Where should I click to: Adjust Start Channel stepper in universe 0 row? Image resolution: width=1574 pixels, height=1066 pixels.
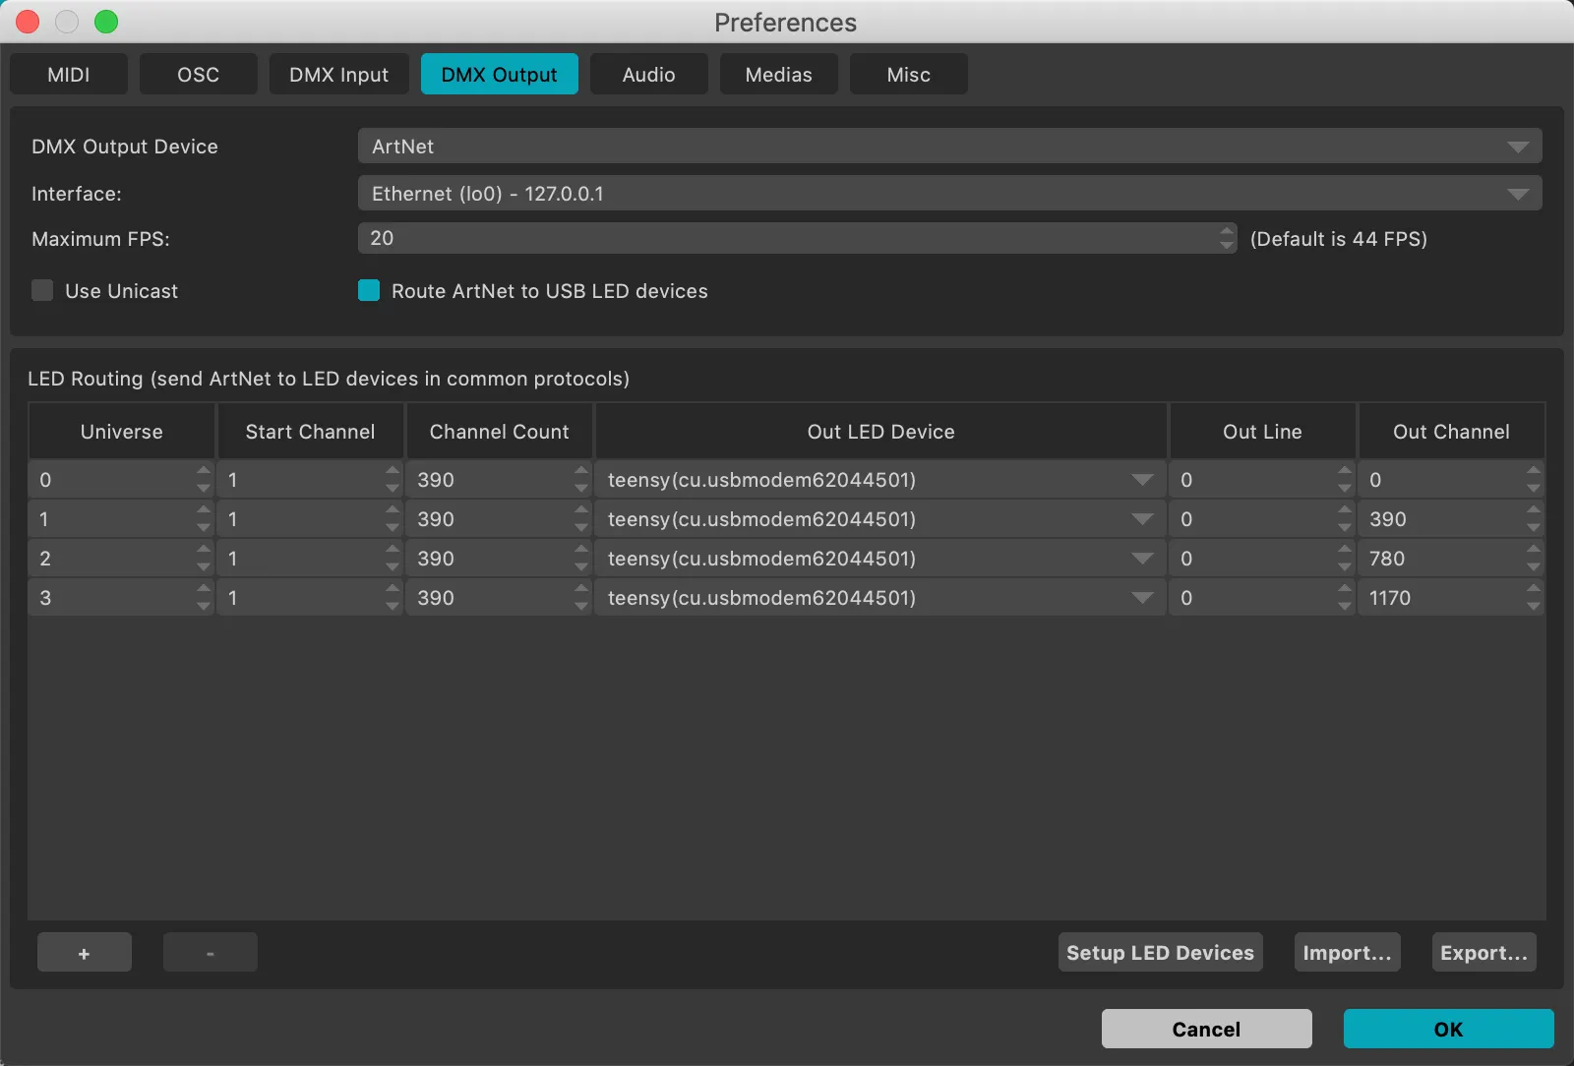[x=393, y=480]
